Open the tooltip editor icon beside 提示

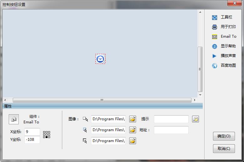(x=196, y=119)
